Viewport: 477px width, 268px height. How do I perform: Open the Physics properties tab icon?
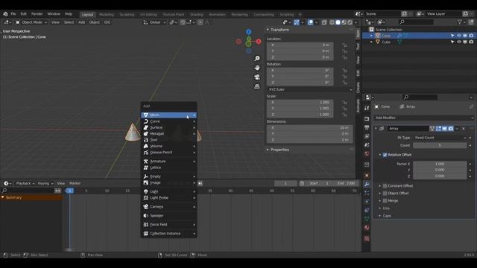367,202
